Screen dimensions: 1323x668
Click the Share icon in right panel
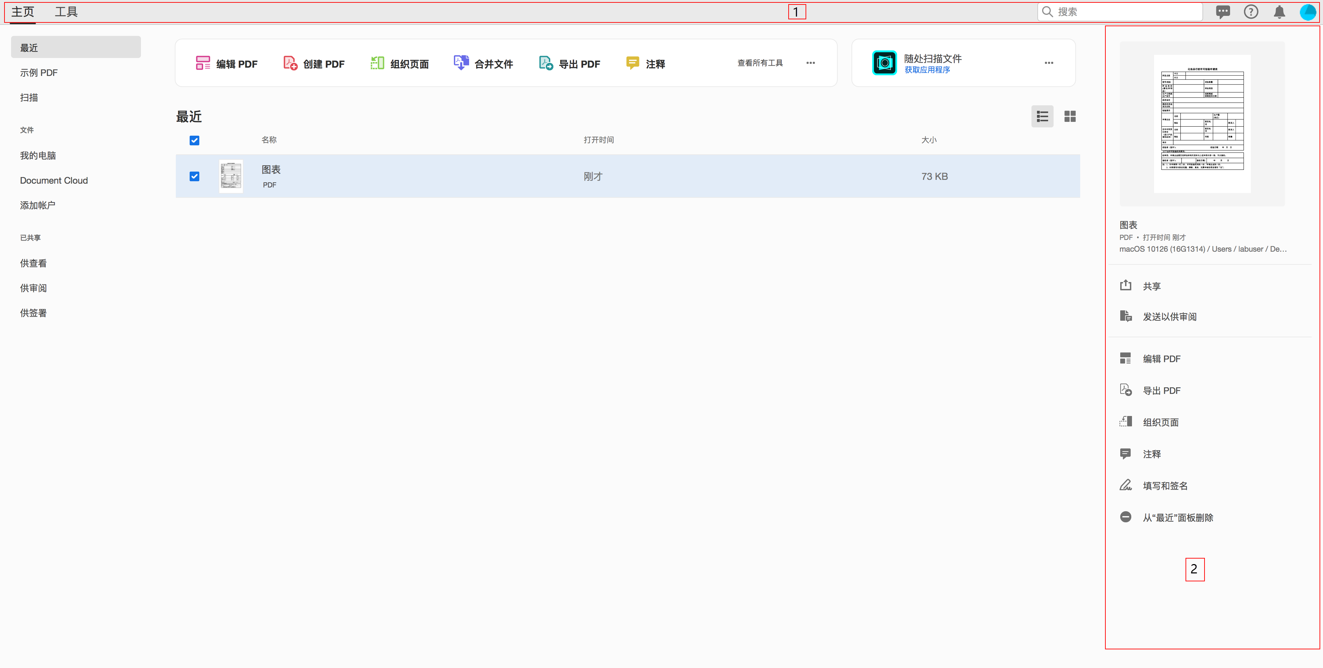[x=1125, y=285]
